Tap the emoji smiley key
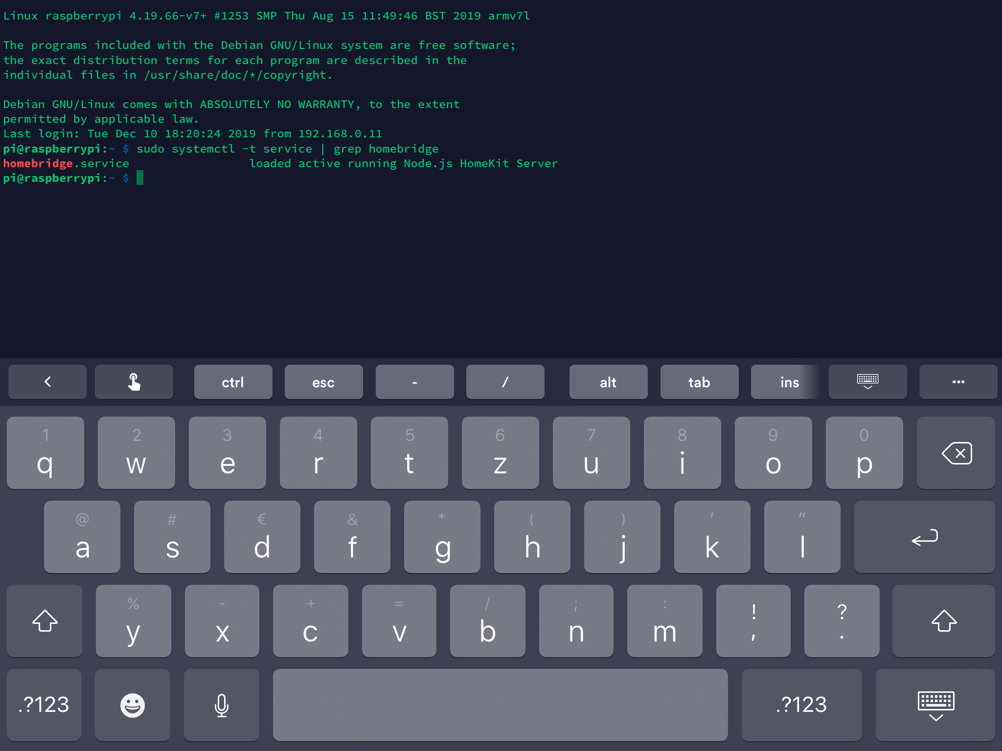This screenshot has width=1002, height=751. coord(132,705)
